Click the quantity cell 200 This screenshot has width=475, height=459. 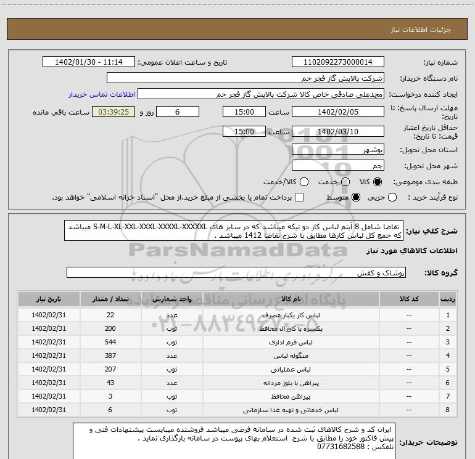pyautogui.click(x=110, y=328)
